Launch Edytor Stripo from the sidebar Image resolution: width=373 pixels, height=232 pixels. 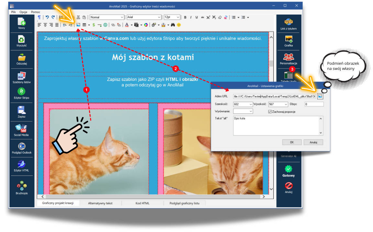[x=21, y=91]
